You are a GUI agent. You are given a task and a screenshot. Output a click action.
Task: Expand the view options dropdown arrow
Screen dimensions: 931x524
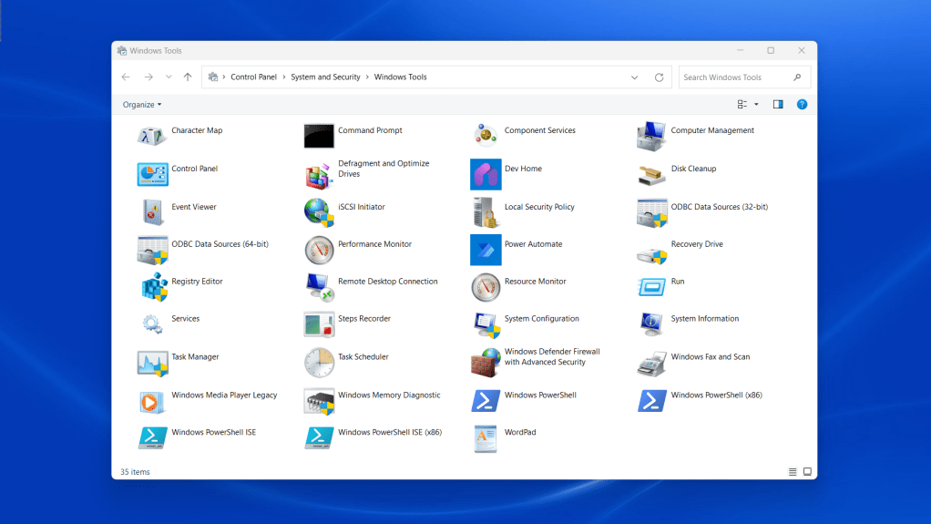click(756, 105)
